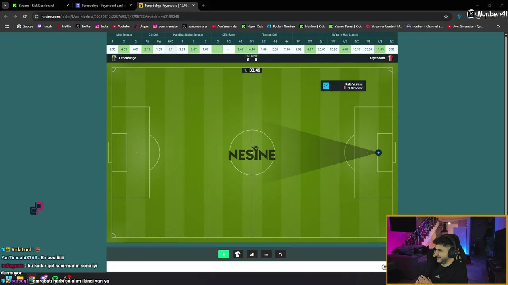This screenshot has height=285, width=508.
Task: Open Chrome apps grid icon
Action: (7, 26)
